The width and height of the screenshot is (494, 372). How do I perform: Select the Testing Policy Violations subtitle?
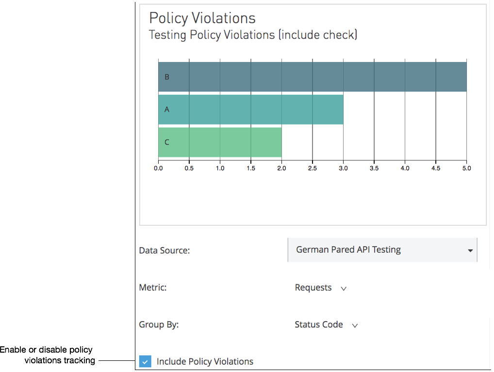coord(253,35)
